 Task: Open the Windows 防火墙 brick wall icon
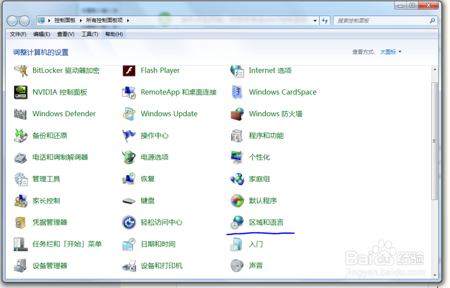pyautogui.click(x=237, y=114)
